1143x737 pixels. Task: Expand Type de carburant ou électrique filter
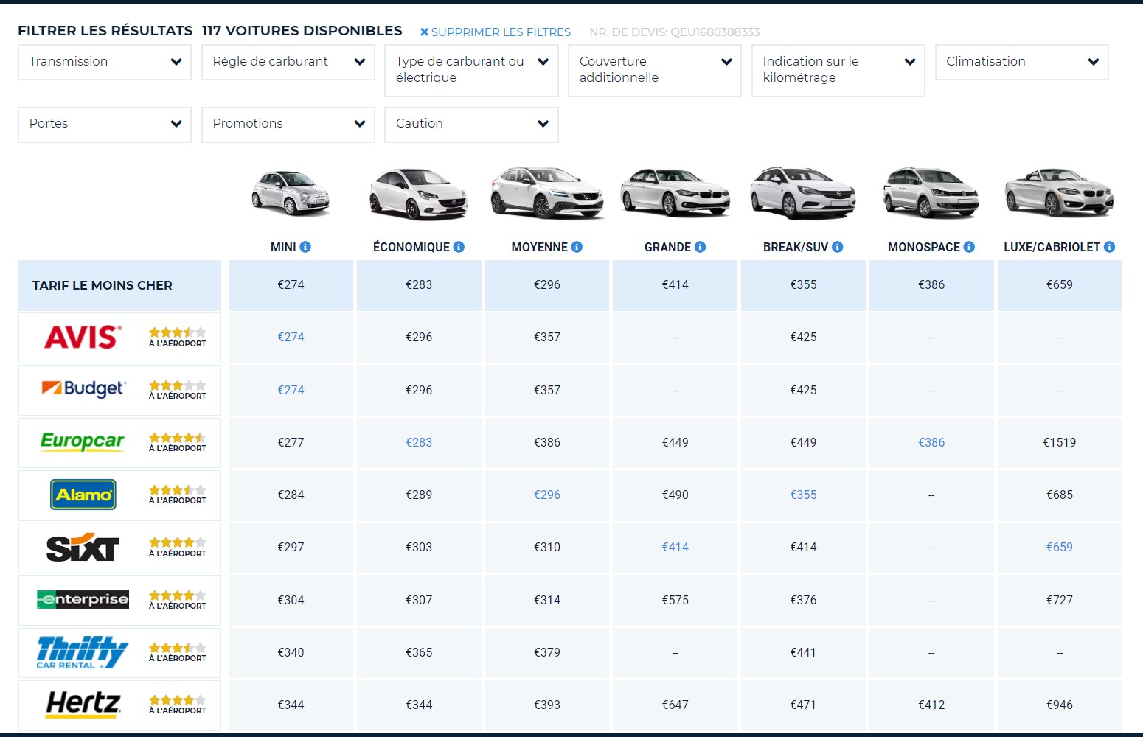tap(471, 71)
